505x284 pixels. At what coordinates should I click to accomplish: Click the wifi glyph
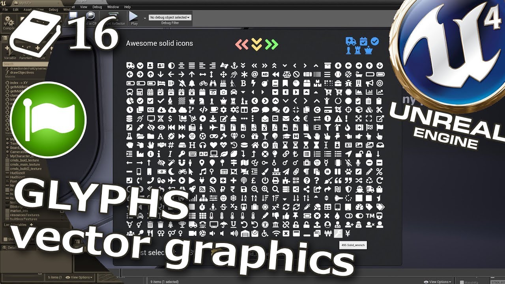[276, 234]
